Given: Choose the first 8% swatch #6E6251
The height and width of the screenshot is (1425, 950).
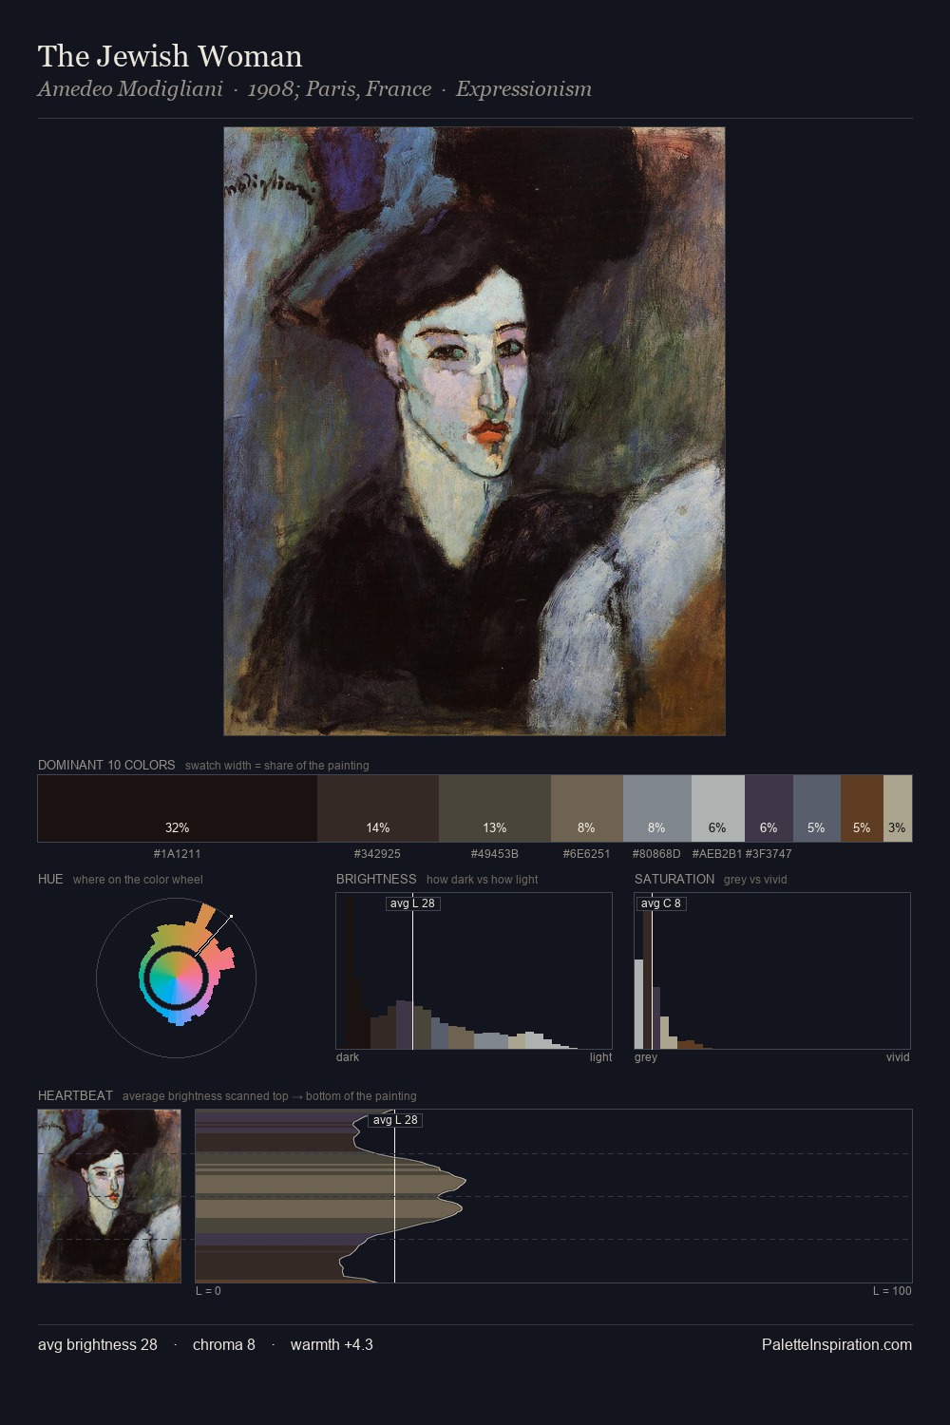Looking at the screenshot, I should click(x=587, y=808).
